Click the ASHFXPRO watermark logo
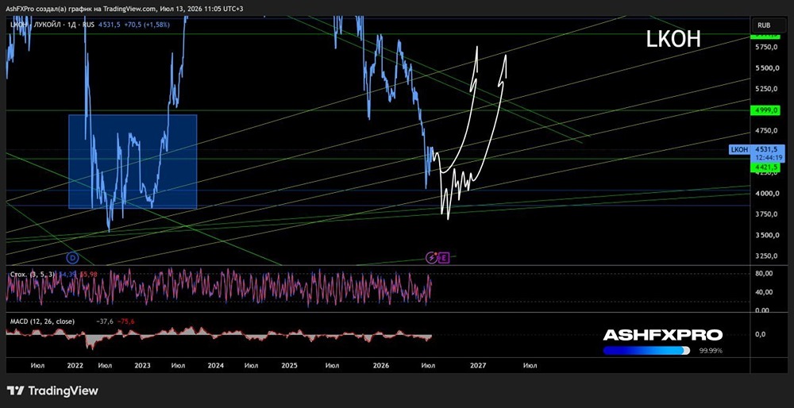Image resolution: width=794 pixels, height=408 pixels. [662, 335]
